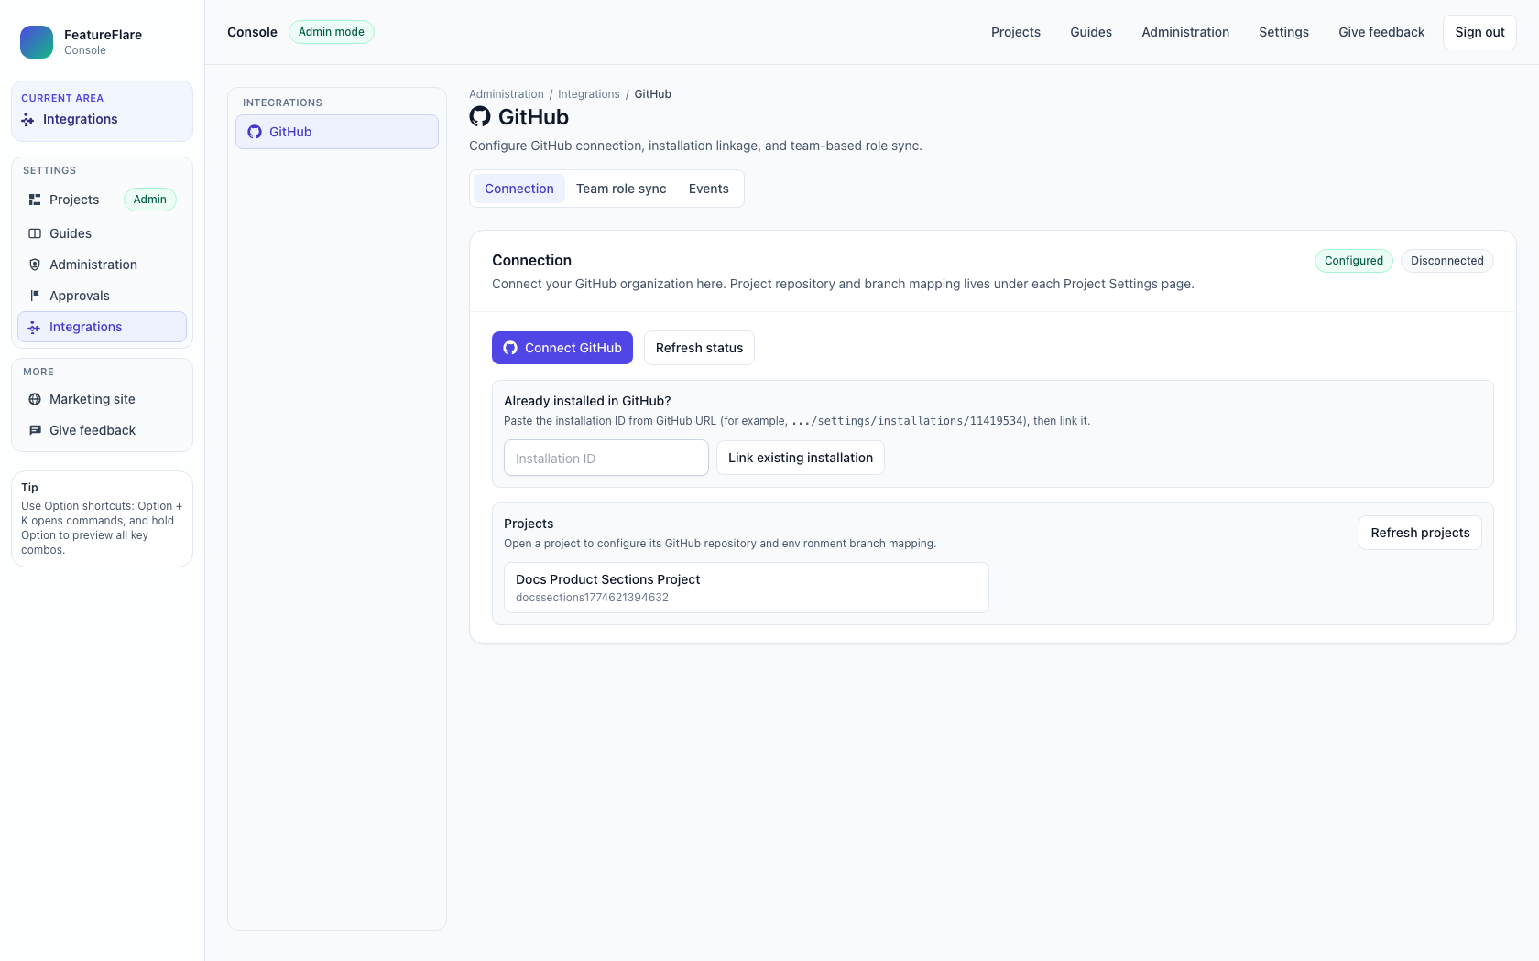Click 'Already installed in GitHub?' heading
Screen dimensions: 1539x961
tap(587, 401)
